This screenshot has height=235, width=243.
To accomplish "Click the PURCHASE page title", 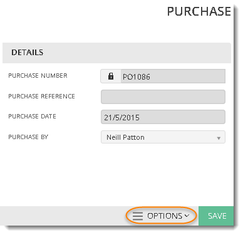I will [199, 11].
